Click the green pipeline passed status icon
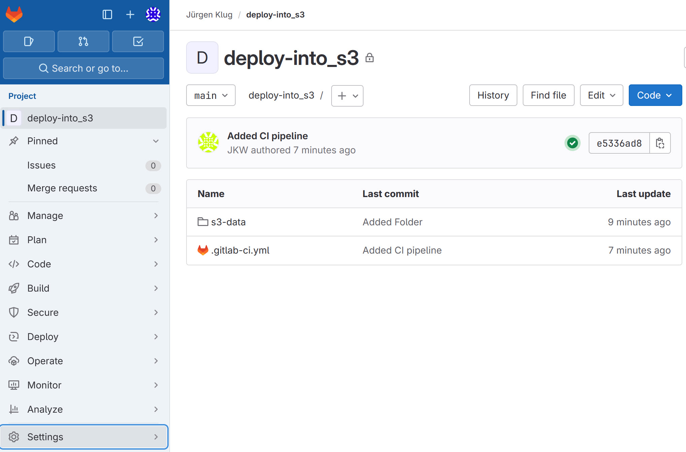This screenshot has height=452, width=686. (572, 143)
